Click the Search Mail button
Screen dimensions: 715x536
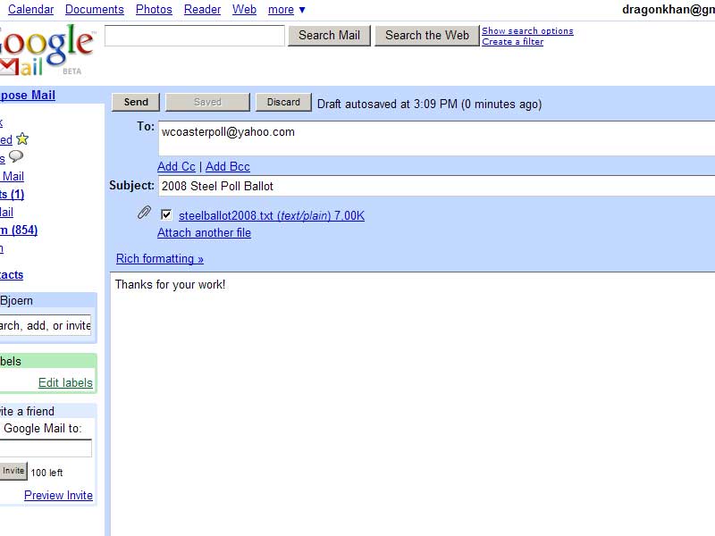tap(329, 36)
